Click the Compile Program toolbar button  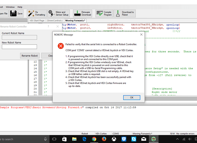click(x=104, y=13)
